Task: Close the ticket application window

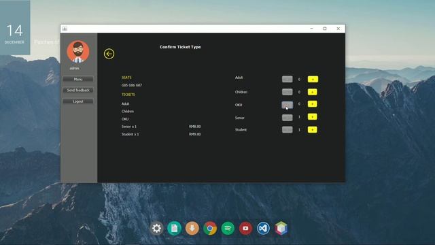Action: [x=338, y=29]
